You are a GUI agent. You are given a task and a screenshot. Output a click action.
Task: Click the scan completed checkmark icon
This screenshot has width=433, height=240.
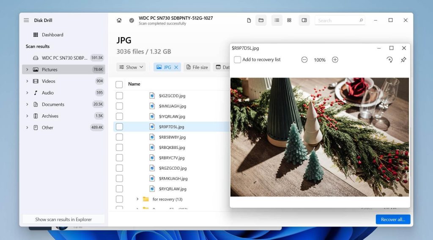tap(132, 20)
